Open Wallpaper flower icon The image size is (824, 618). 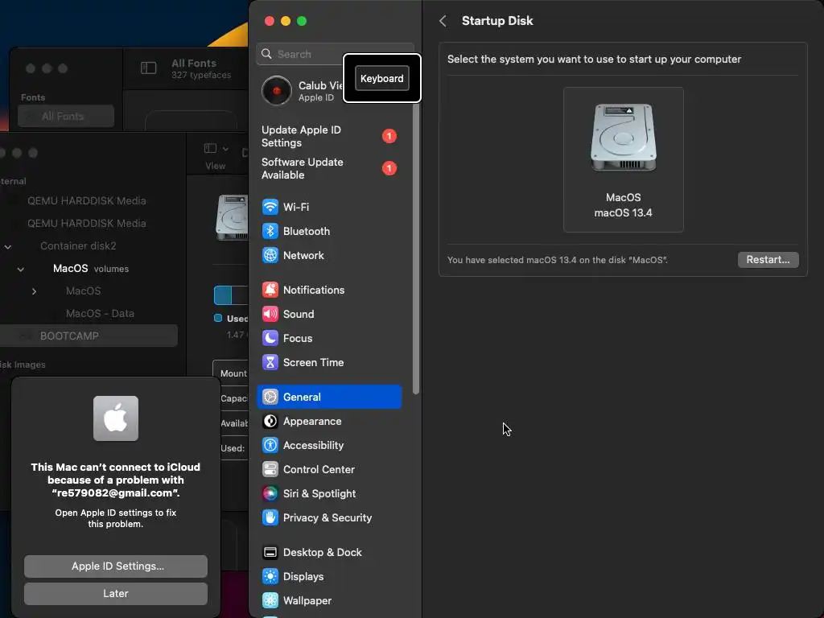click(270, 600)
